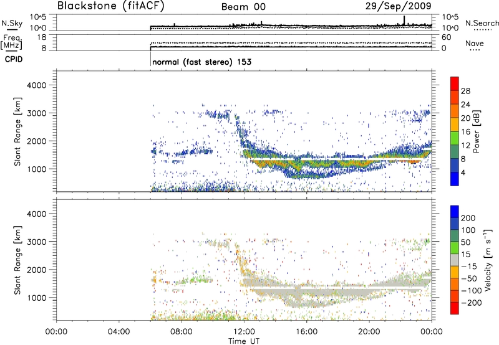Select the bright blue top velocity color segment
The width and height of the screenshot is (499, 345).
point(455,212)
